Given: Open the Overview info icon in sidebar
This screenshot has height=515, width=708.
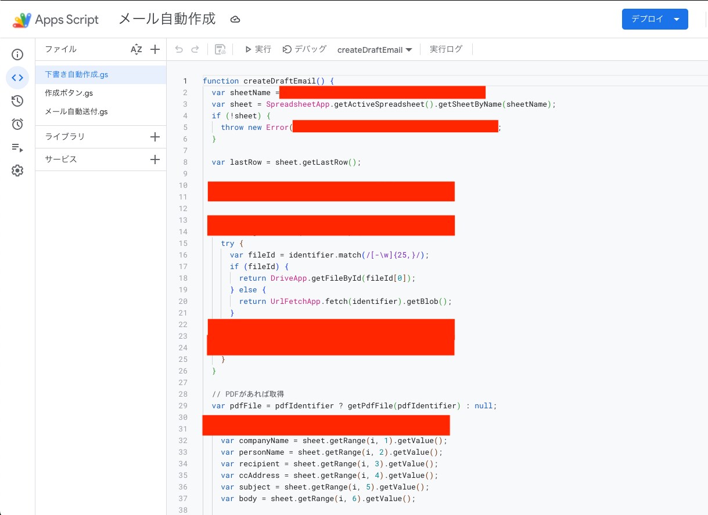Looking at the screenshot, I should click(17, 55).
